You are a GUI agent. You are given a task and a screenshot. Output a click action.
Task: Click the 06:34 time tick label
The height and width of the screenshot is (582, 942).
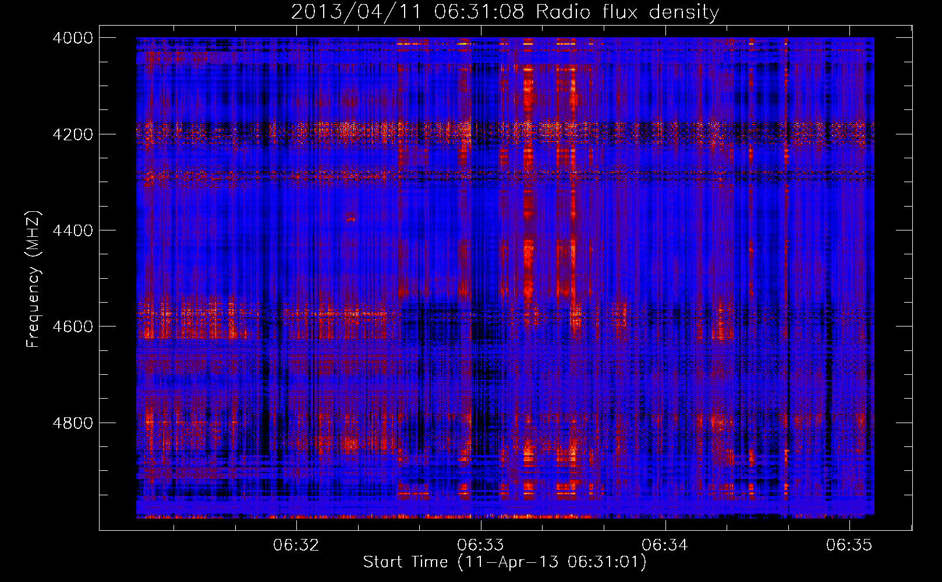[664, 545]
